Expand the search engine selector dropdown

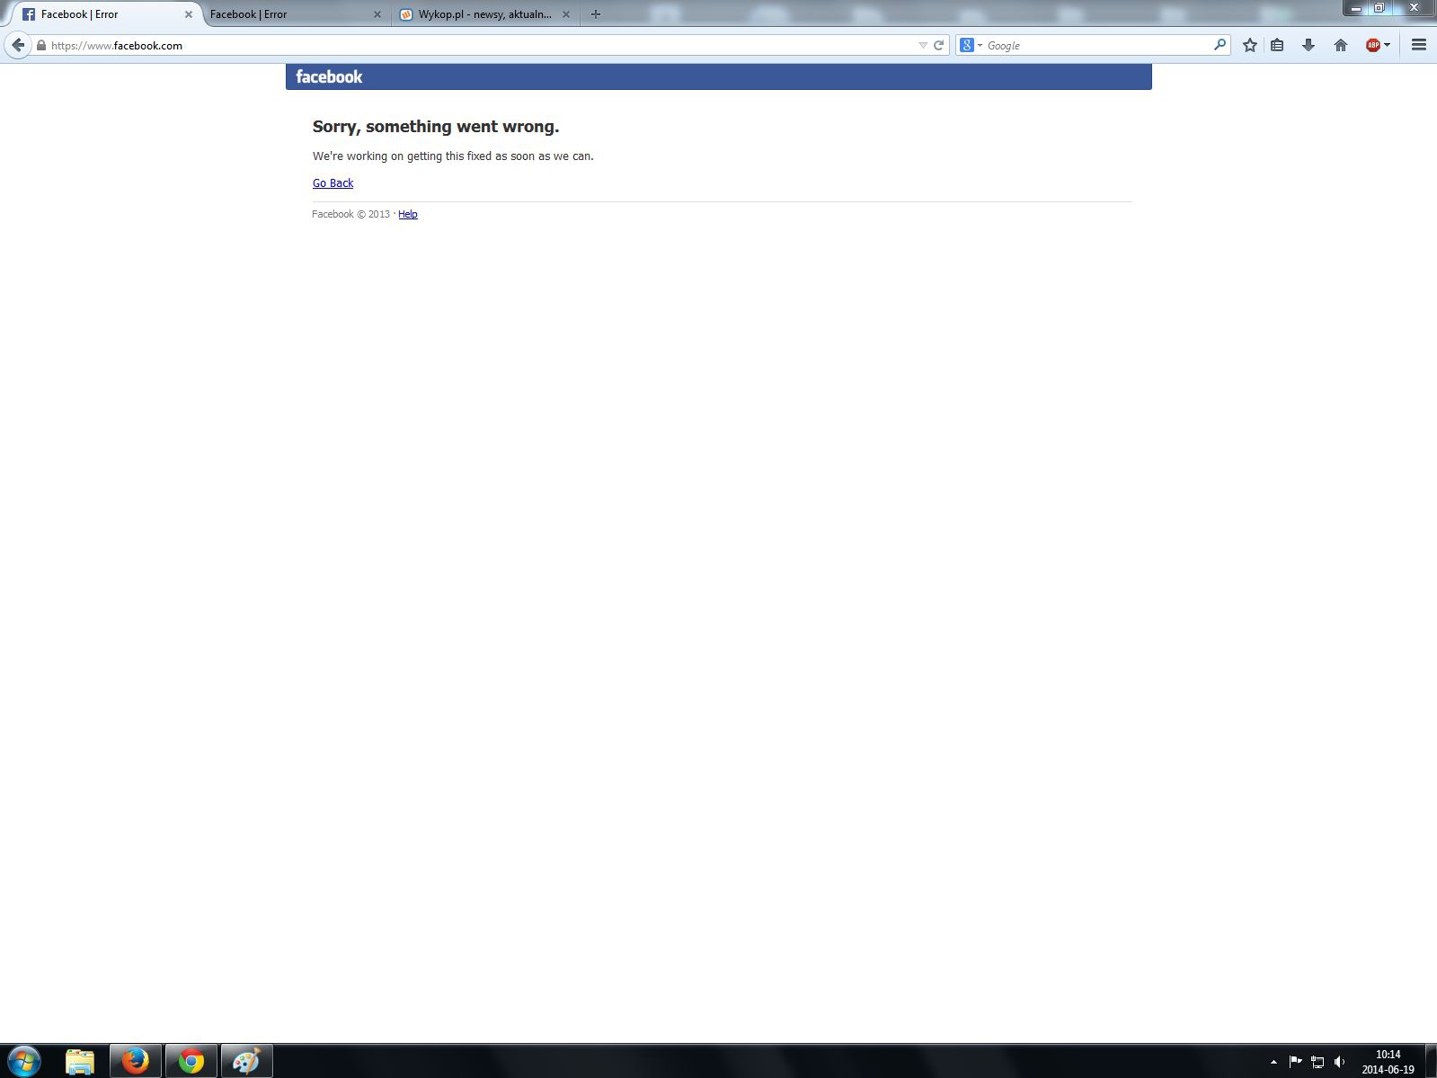[971, 45]
